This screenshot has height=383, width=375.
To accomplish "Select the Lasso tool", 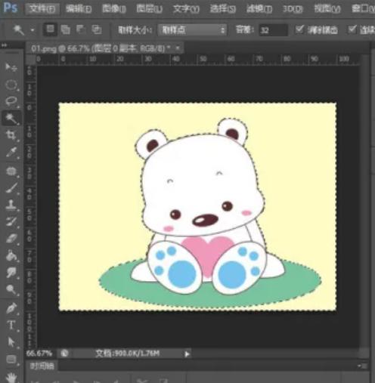I will [11, 101].
